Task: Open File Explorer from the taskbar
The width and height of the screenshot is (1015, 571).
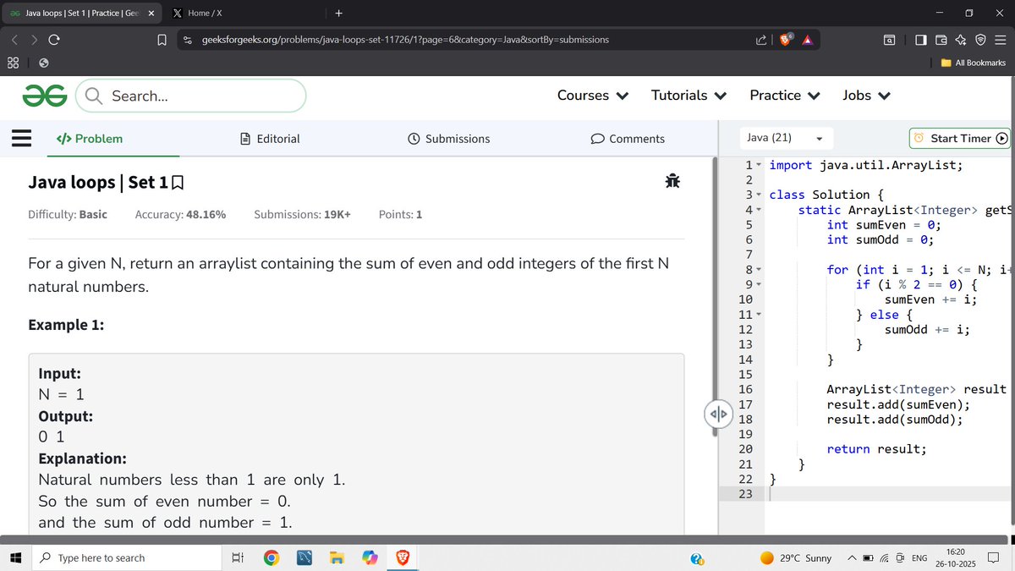Action: 337,557
